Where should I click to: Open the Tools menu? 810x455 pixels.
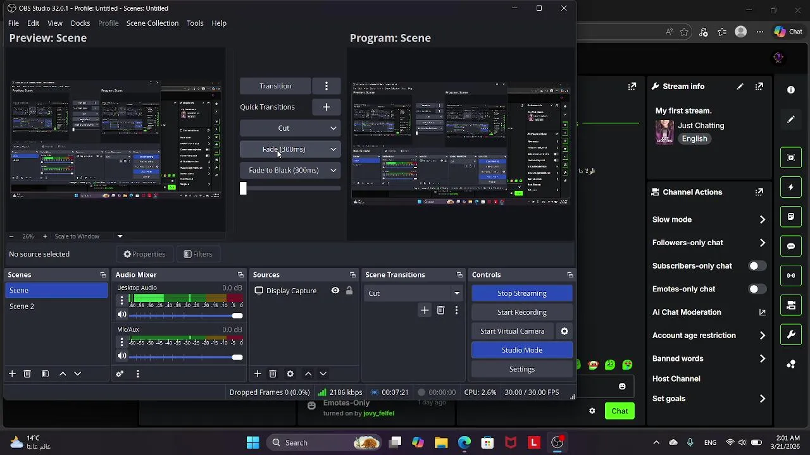click(x=195, y=23)
